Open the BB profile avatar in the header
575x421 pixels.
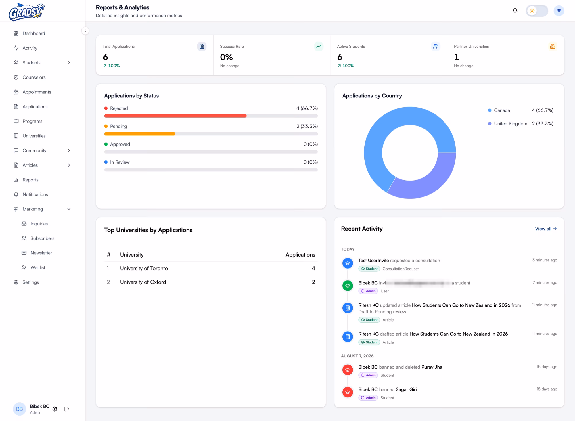pos(559,11)
